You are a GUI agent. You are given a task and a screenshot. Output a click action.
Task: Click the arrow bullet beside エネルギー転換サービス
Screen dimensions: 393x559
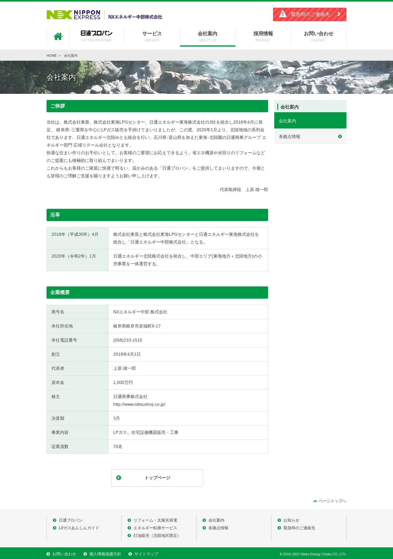tap(129, 528)
